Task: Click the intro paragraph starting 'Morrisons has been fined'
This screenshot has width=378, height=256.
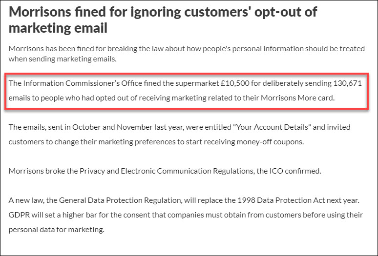Action: click(x=187, y=54)
